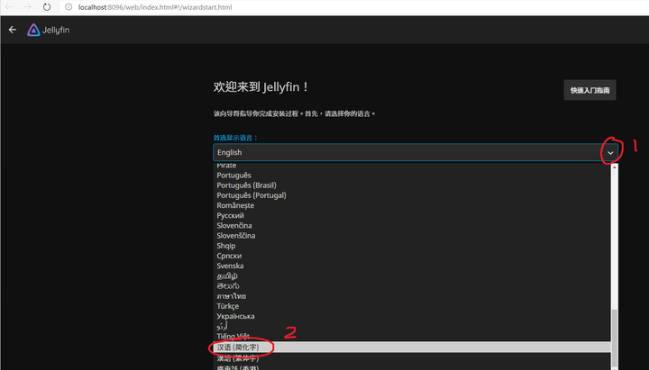Select 漢語 (繁体字) traditional Chinese option
This screenshot has width=649, height=370.
click(x=412, y=358)
